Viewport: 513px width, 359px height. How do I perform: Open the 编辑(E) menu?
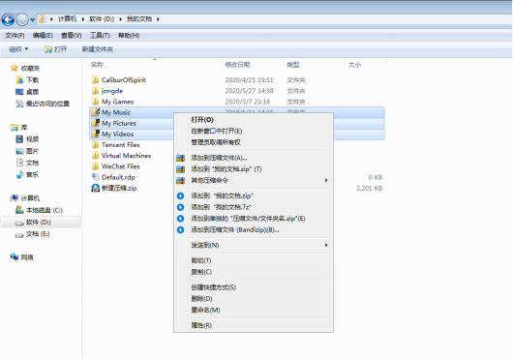coord(43,35)
